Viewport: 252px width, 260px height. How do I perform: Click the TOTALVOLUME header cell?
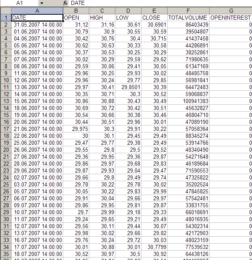[x=188, y=18]
